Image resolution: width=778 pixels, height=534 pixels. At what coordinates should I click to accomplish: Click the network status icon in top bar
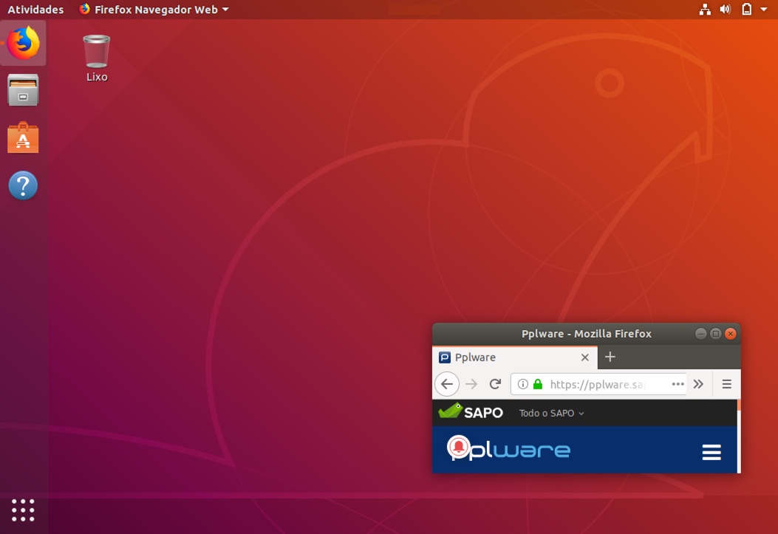[705, 10]
